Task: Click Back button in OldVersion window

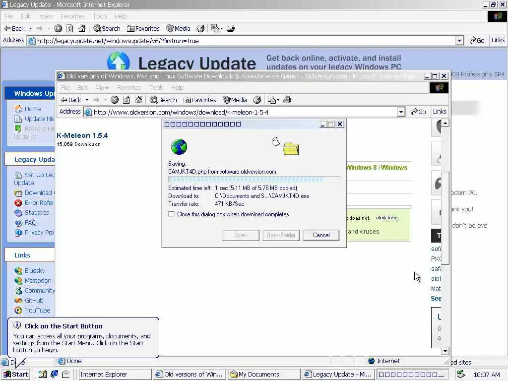Action: click(71, 100)
